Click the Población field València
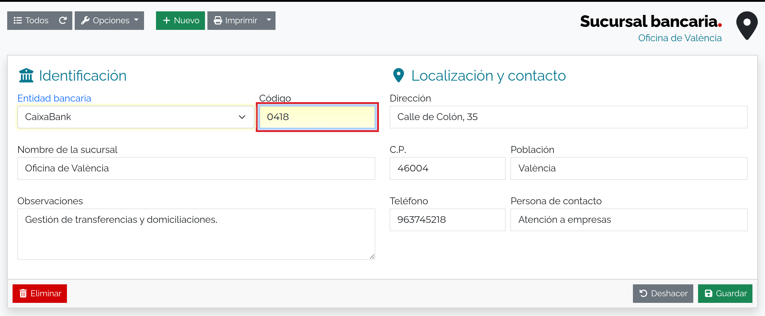The image size is (765, 316). pos(629,168)
